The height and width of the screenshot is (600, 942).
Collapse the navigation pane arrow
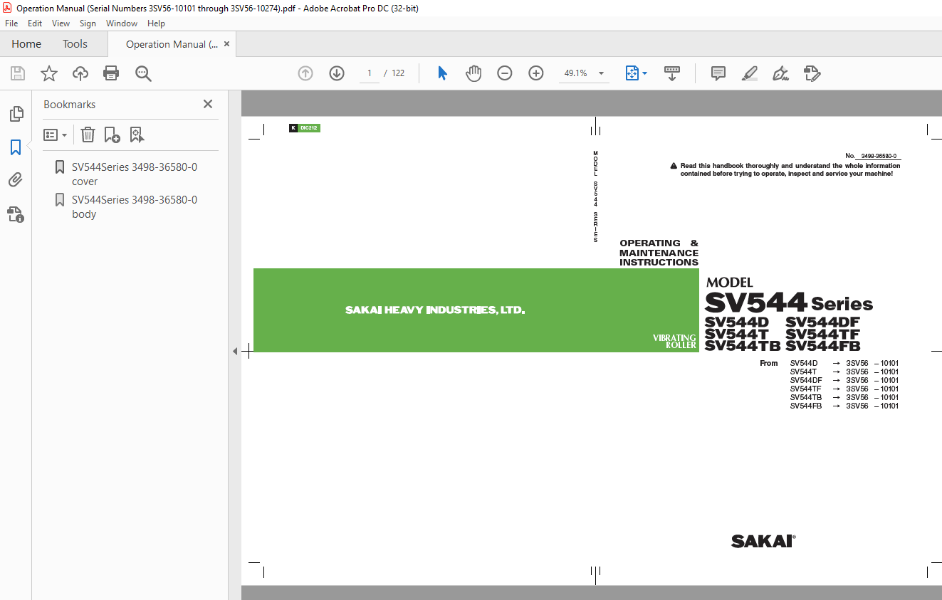pos(235,351)
